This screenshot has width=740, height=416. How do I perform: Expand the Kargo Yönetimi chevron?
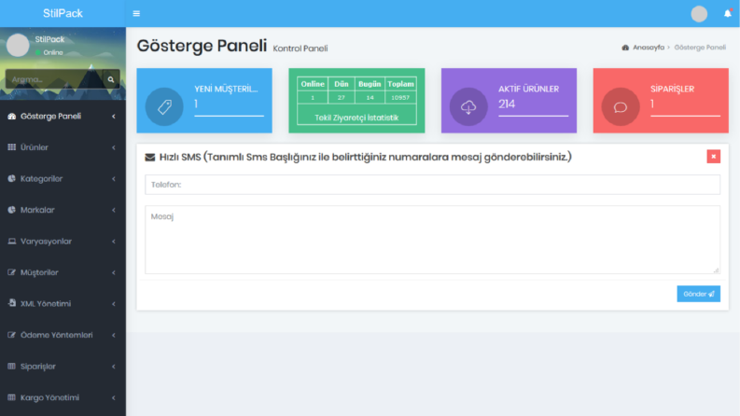[114, 397]
